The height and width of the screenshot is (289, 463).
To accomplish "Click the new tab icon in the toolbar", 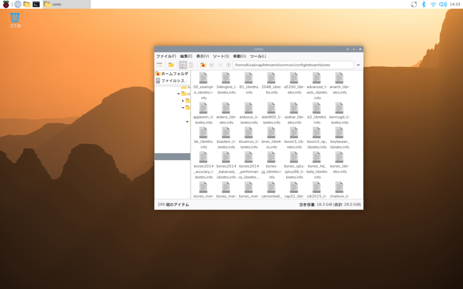I will click(159, 65).
